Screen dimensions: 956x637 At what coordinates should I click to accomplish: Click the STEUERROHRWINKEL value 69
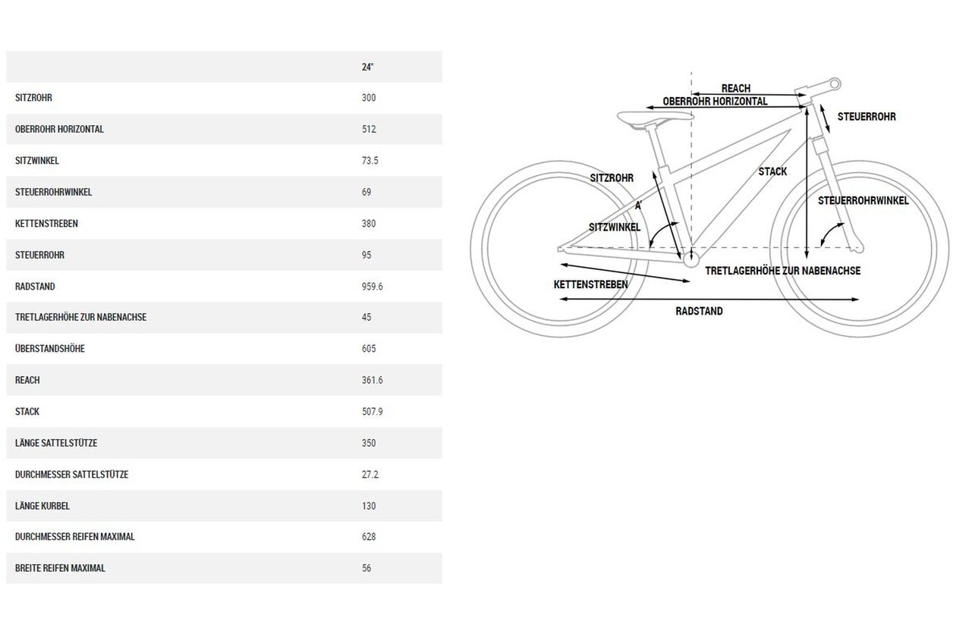(367, 192)
